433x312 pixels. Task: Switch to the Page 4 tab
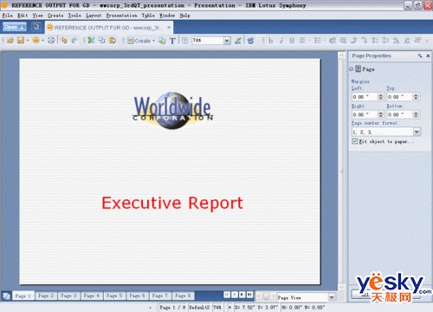coord(92,296)
